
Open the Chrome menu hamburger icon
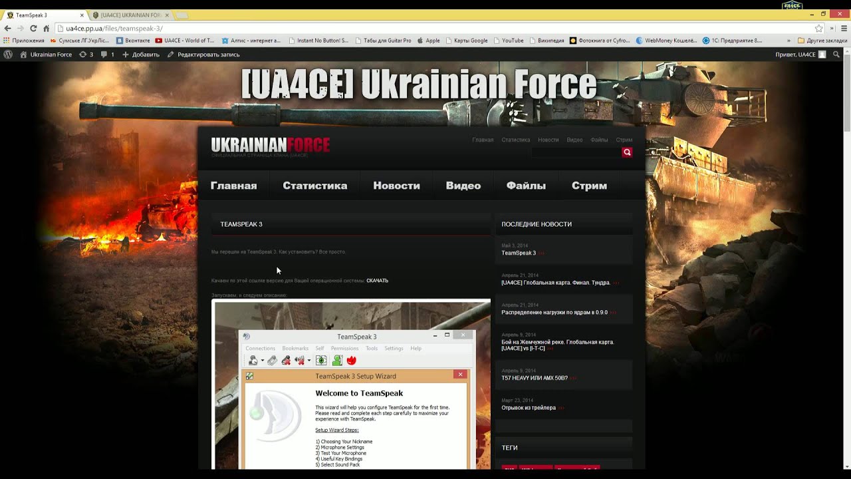[x=844, y=29]
